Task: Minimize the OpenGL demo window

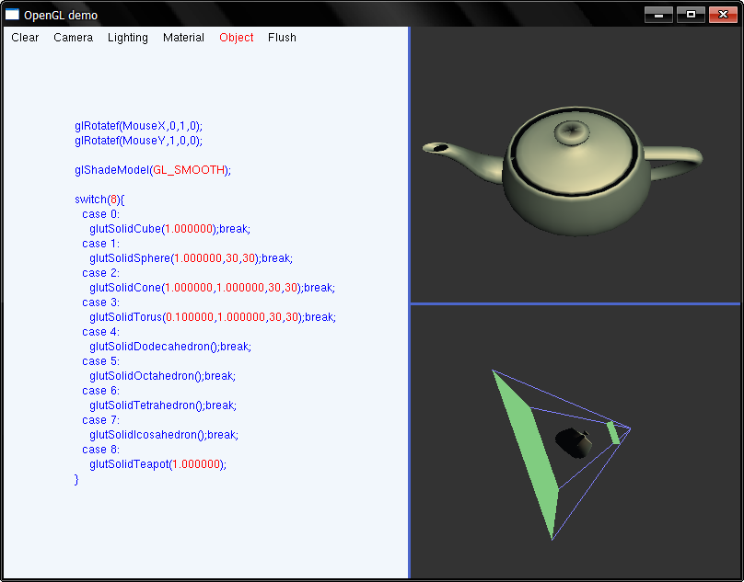Action: tap(658, 15)
